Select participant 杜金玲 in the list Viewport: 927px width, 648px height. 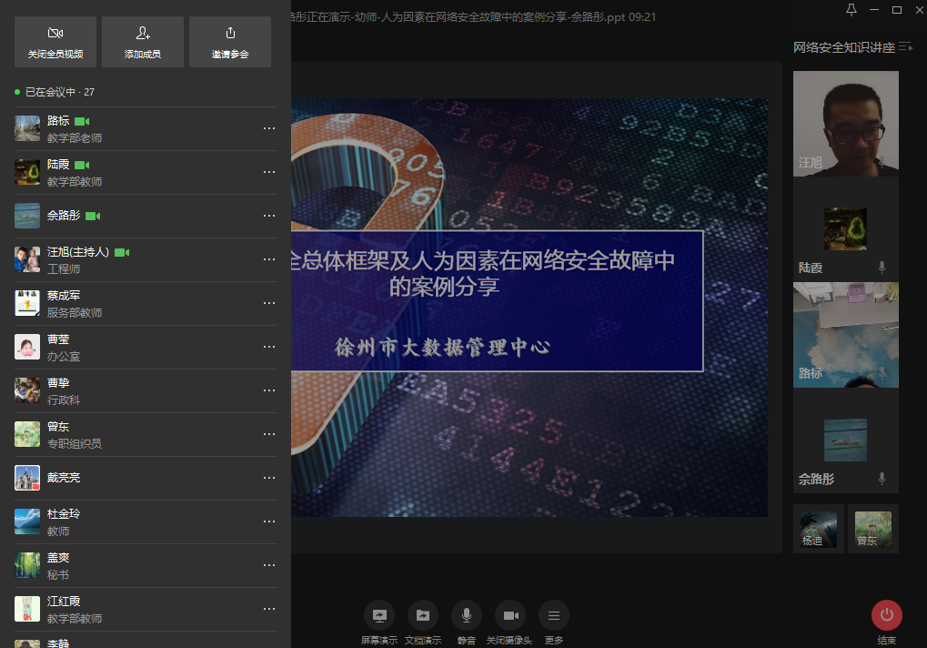click(x=136, y=521)
